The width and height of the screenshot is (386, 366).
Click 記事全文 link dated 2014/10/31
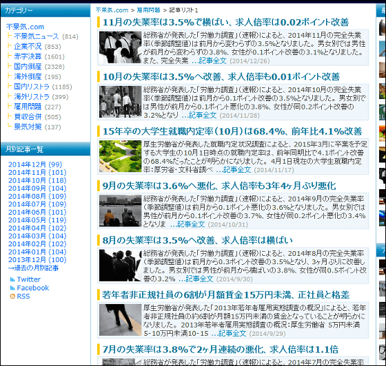click(x=187, y=224)
